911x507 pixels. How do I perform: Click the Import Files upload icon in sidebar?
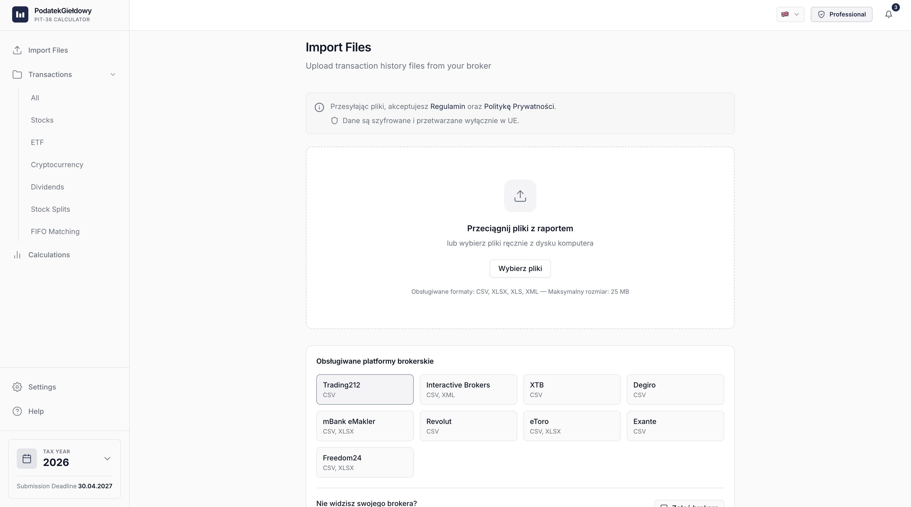pos(17,50)
